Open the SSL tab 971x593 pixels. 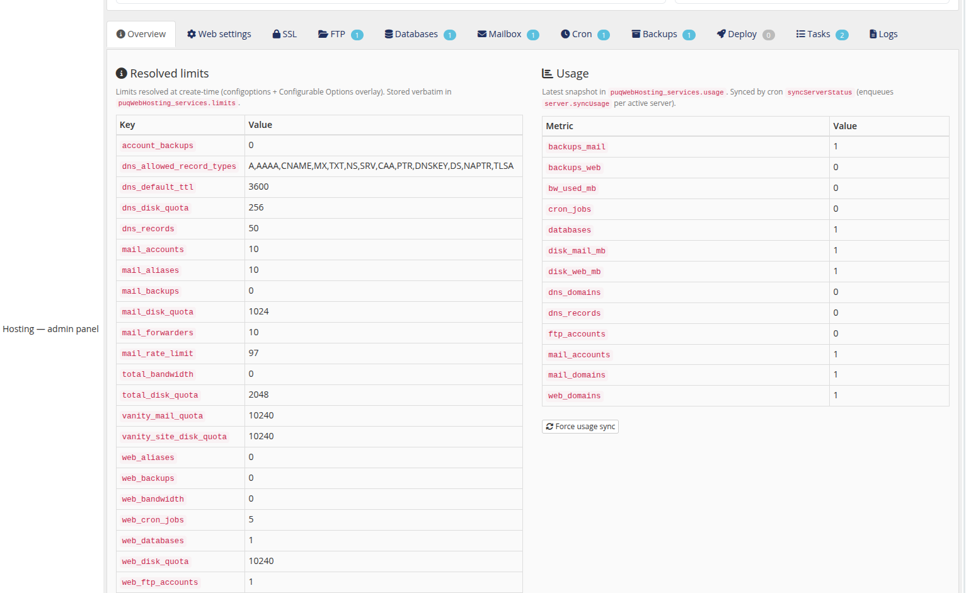[x=284, y=34]
